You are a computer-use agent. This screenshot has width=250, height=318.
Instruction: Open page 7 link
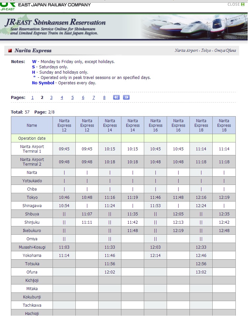click(94, 98)
